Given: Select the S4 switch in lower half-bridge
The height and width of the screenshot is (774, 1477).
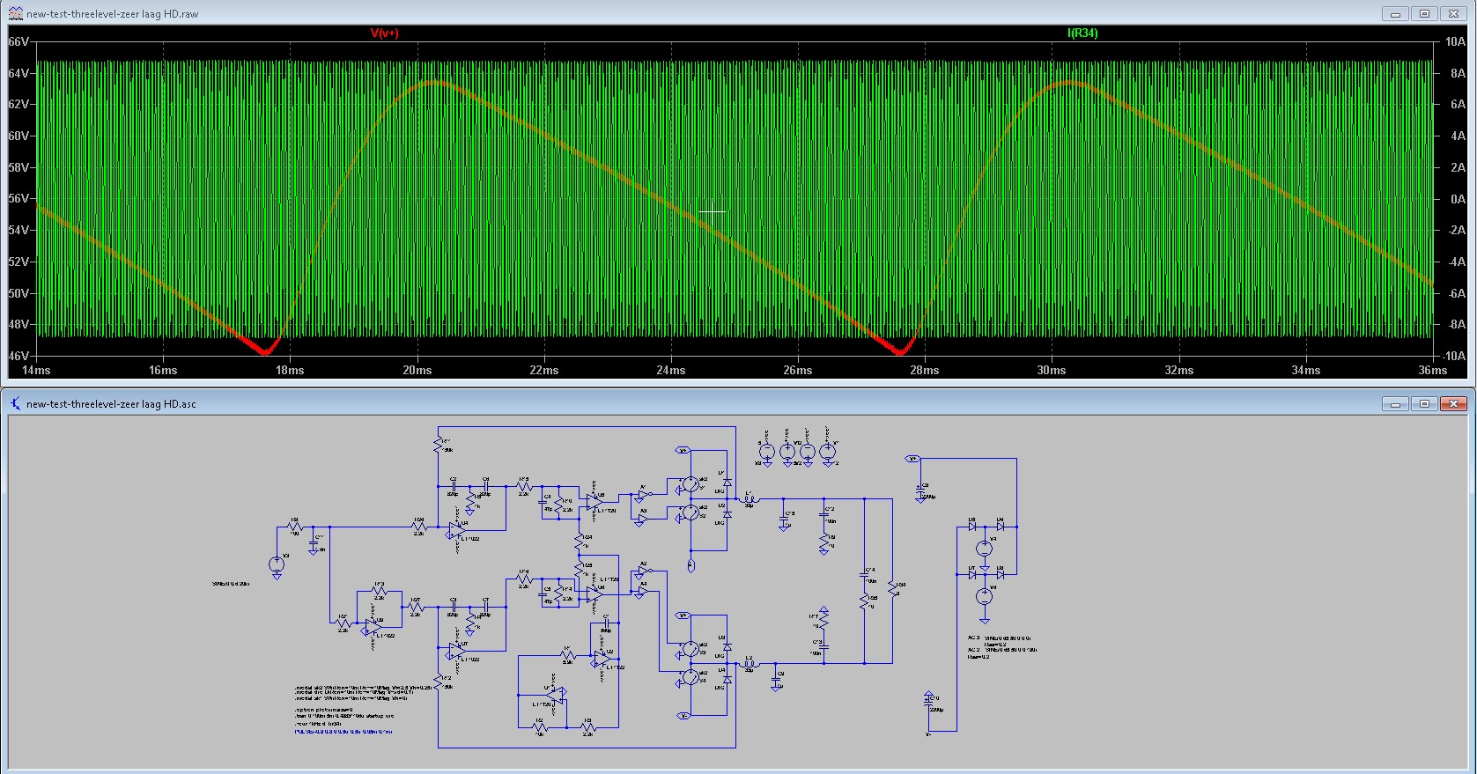Looking at the screenshot, I should (692, 677).
